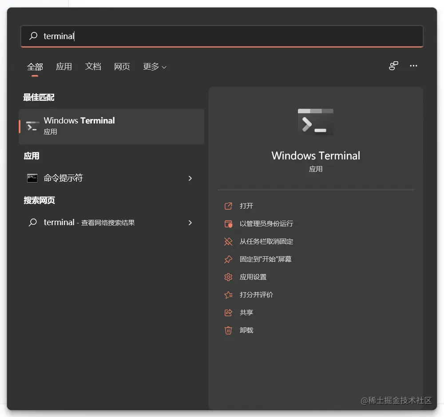444x417 pixels.
Task: Choose 打分并评价
Action: (x=256, y=294)
